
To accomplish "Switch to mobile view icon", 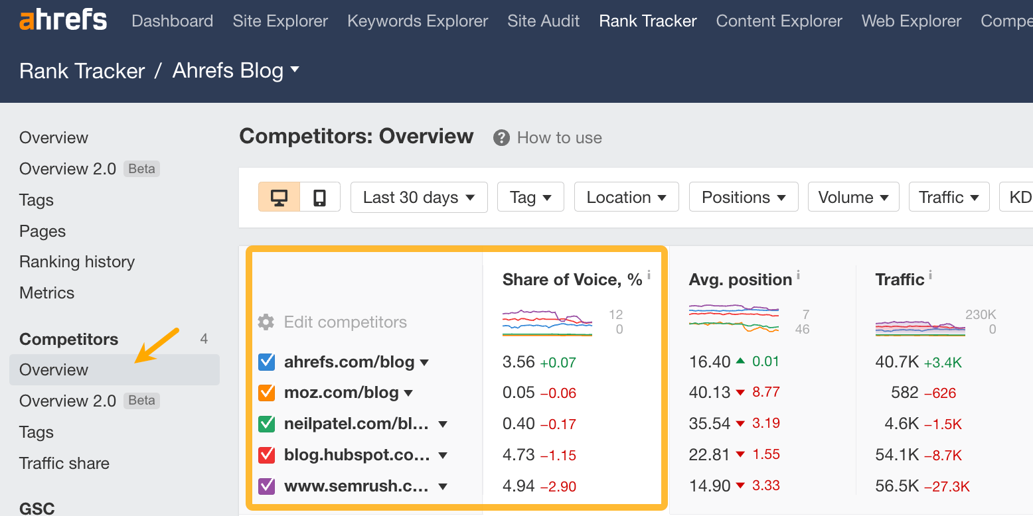I will point(319,197).
